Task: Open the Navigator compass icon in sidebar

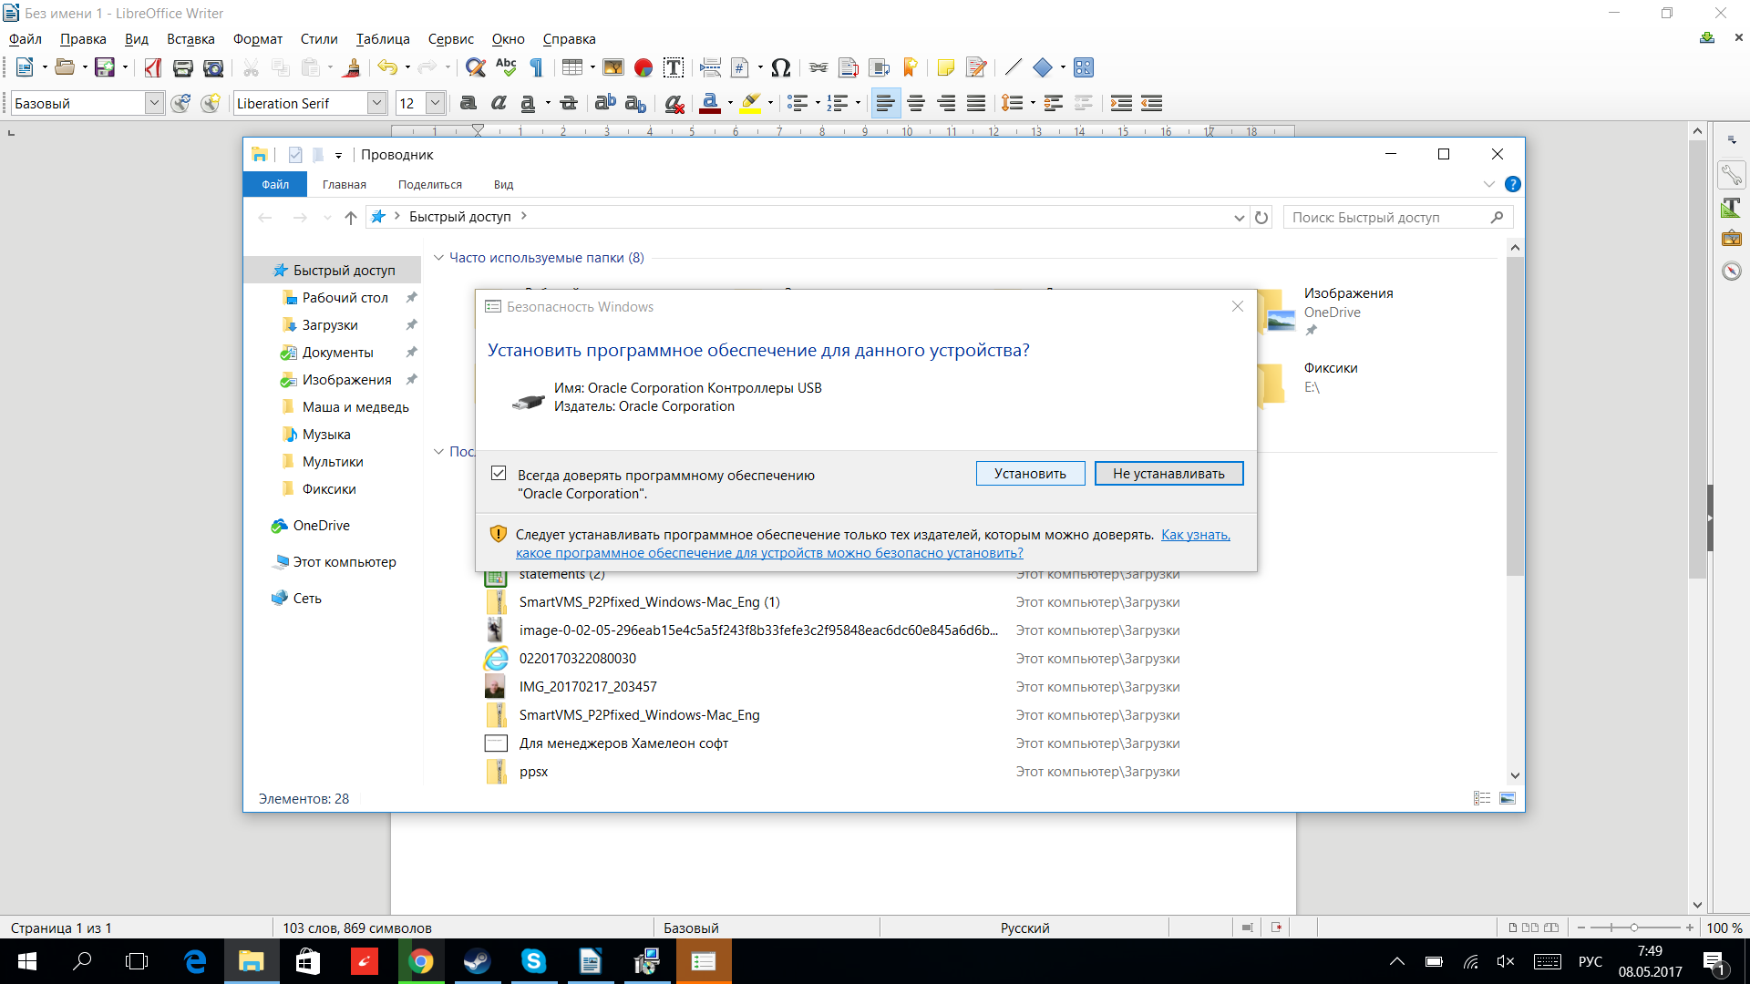Action: [1732, 271]
